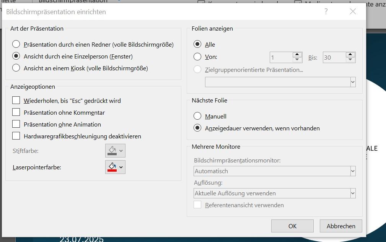Select 'Präsentation durch einen Redner' radio button

tap(16, 44)
